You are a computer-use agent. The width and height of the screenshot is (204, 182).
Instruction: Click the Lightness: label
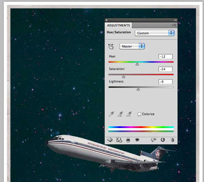coord(117,81)
